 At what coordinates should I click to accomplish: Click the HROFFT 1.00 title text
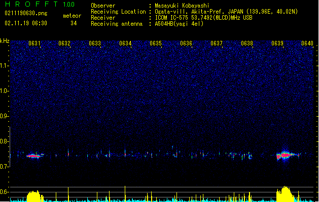(40, 4)
